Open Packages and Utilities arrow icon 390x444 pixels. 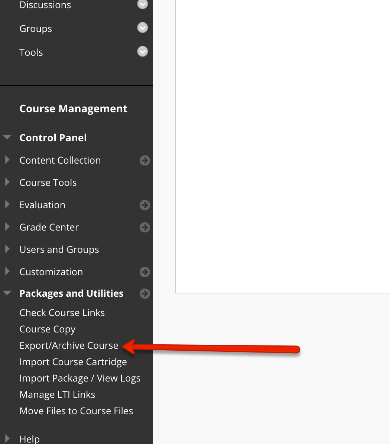pos(144,293)
